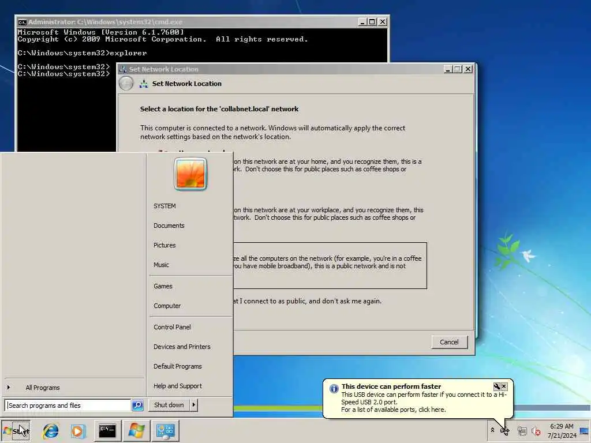
Task: Open Control Panel from Start menu
Action: (x=172, y=328)
